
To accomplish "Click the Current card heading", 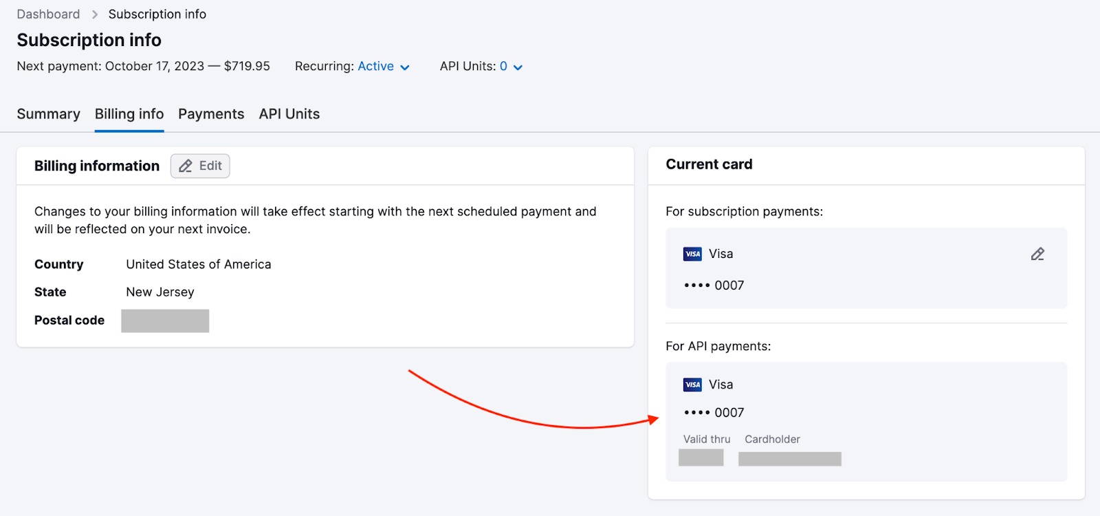I will point(709,164).
